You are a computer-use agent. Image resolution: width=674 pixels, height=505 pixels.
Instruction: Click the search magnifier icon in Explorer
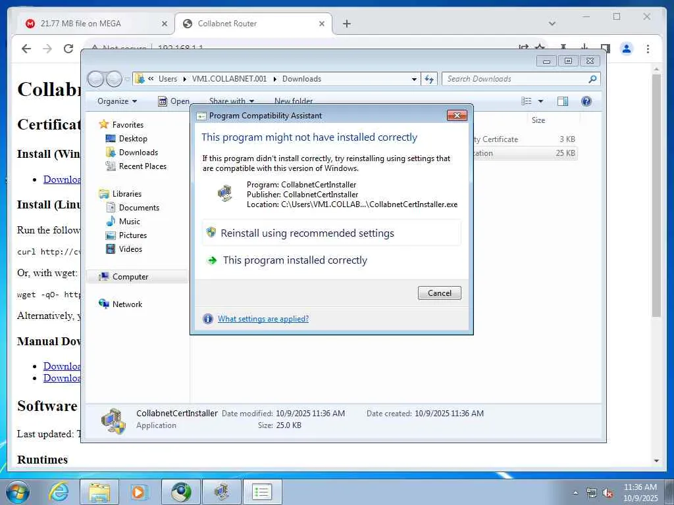(592, 79)
